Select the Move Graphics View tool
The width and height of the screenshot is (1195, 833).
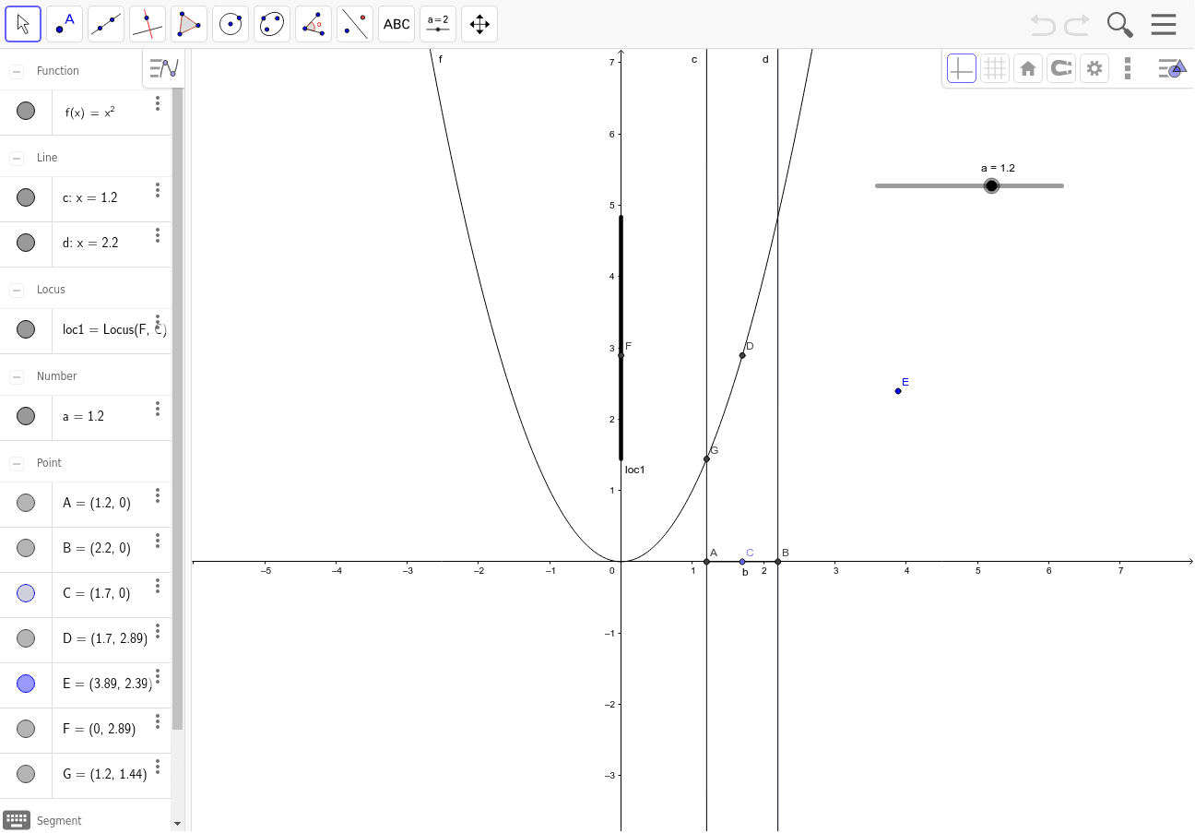[x=479, y=23]
